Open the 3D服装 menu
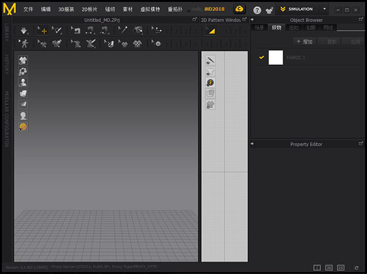 click(66, 9)
